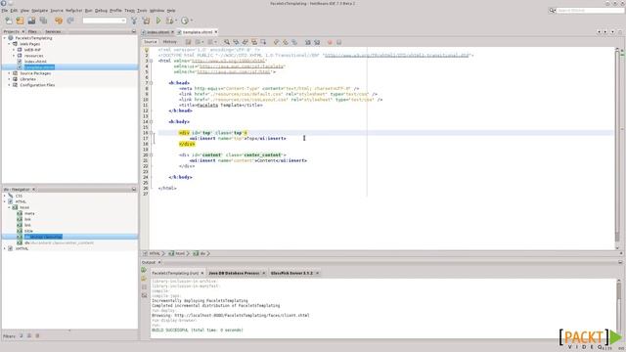Click the Build Project hammer icon

(x=135, y=21)
